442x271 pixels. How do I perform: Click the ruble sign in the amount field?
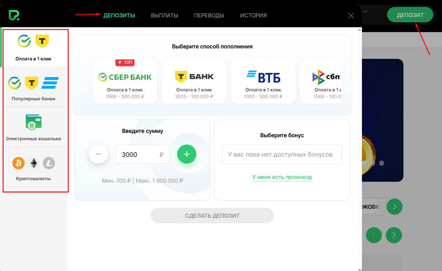[x=161, y=155]
